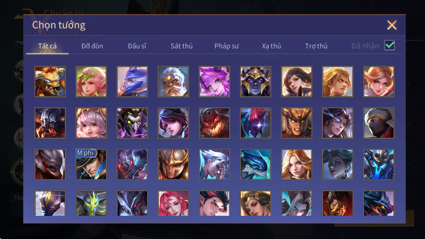Filter by 'Xạ thủ' tab
The width and height of the screenshot is (425, 239).
pos(271,46)
